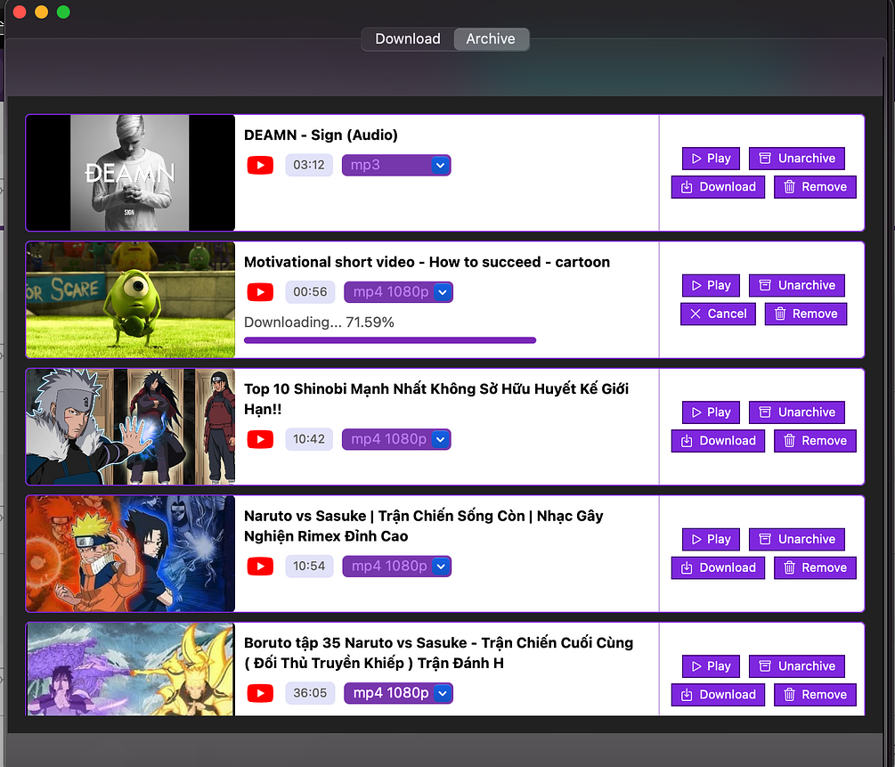Click the X cancel icon on the downloading video
The width and height of the screenshot is (895, 767).
(x=695, y=314)
